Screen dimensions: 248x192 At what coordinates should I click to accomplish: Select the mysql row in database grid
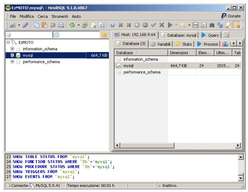click(178, 66)
